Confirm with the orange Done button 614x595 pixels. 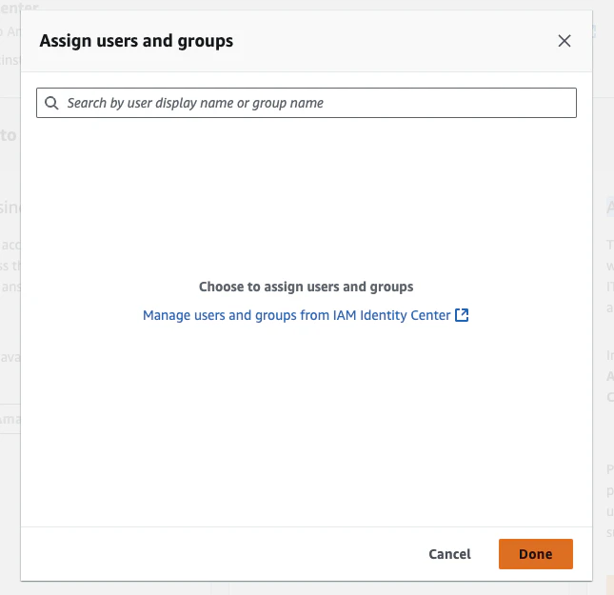535,554
